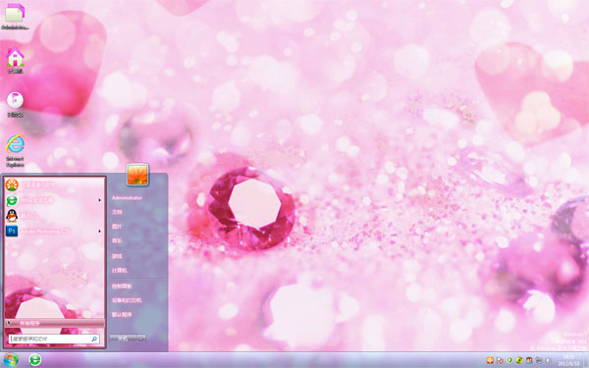Click the orange flower user account picture

137,175
